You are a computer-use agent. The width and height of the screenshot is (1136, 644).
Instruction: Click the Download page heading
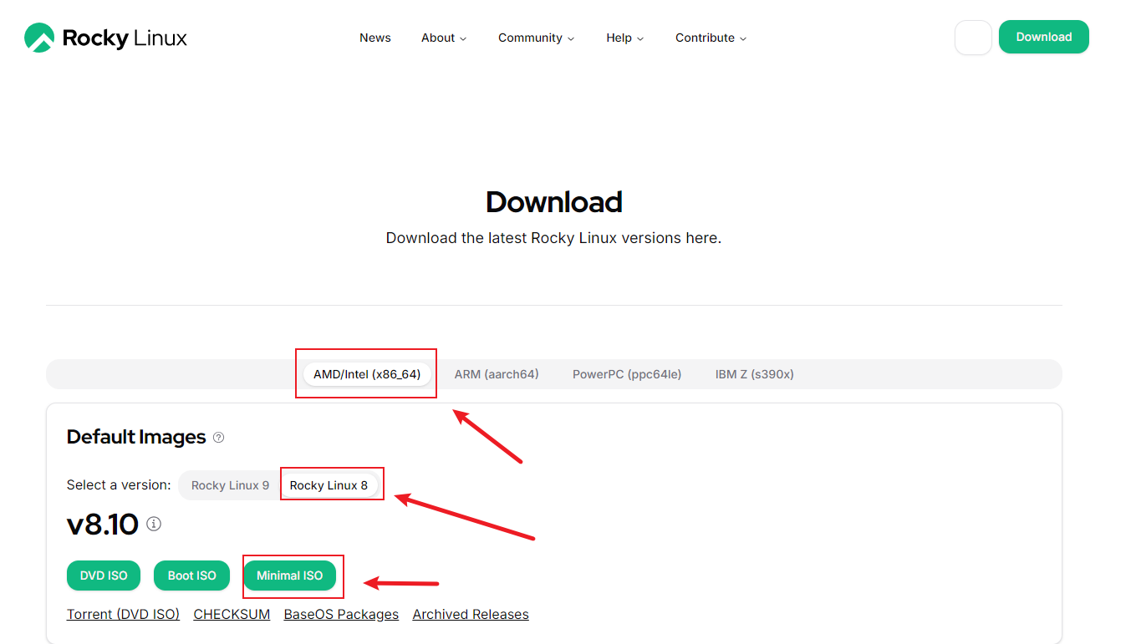(553, 202)
